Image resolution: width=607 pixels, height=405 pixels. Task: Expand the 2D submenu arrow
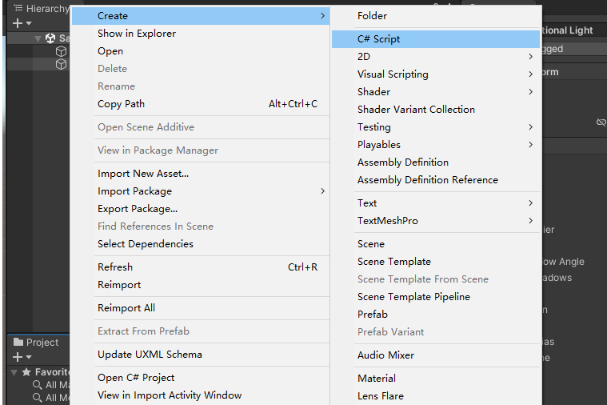click(531, 57)
